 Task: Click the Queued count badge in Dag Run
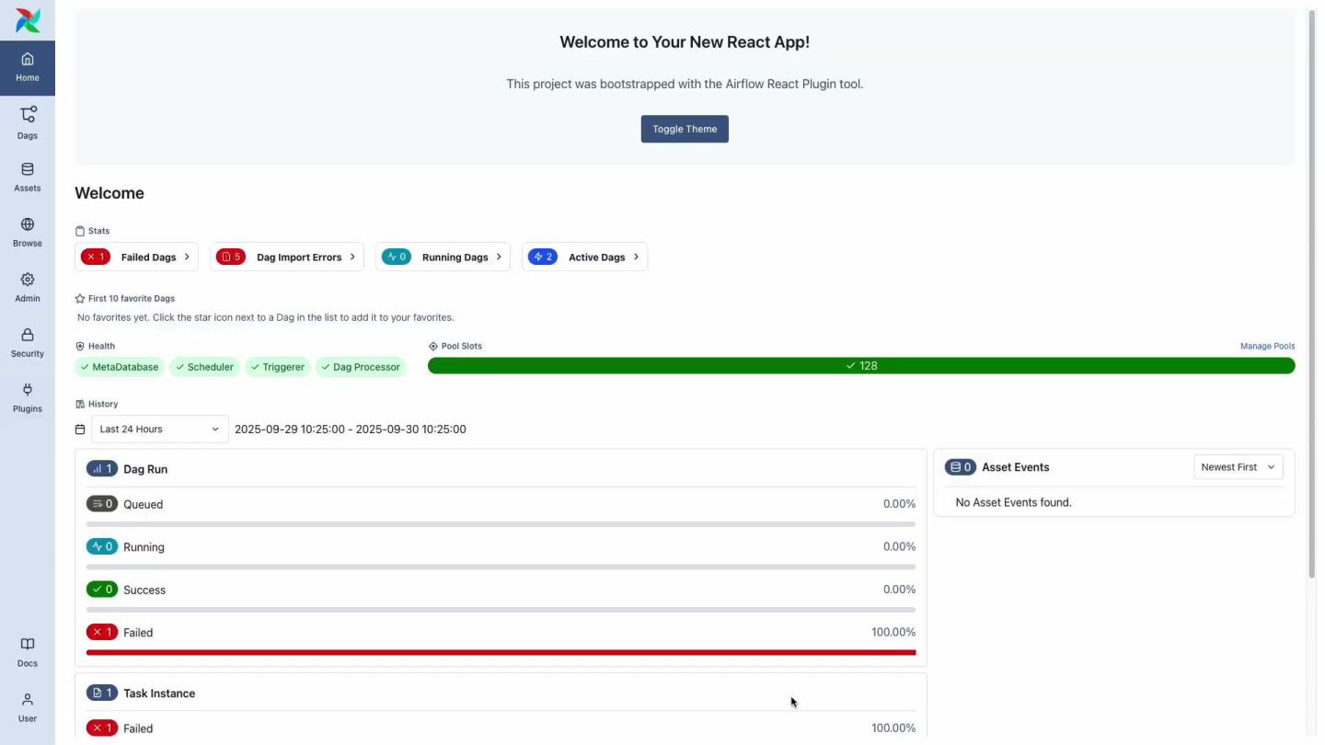[x=102, y=504]
